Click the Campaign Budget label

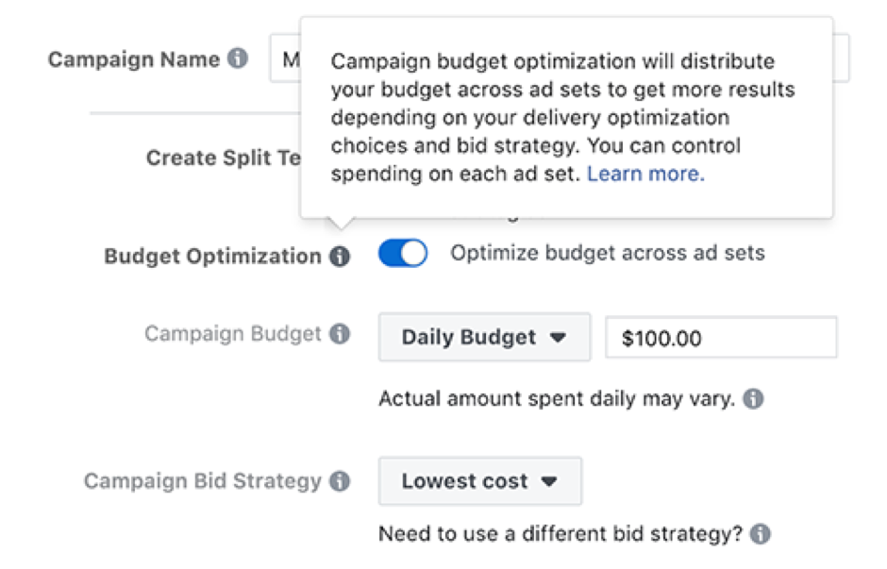click(233, 334)
